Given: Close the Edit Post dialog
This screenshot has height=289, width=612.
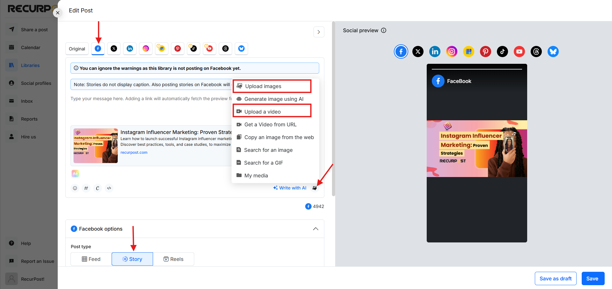Looking at the screenshot, I should coord(58,13).
